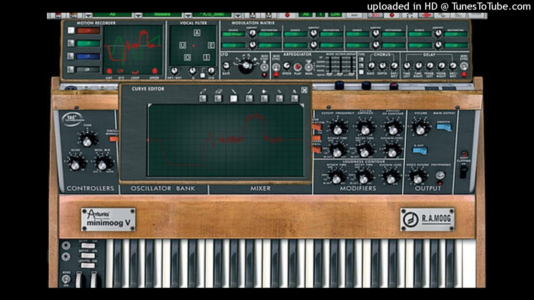
Task: Click the Delay Dry/Wet knob
Action: (x=453, y=66)
